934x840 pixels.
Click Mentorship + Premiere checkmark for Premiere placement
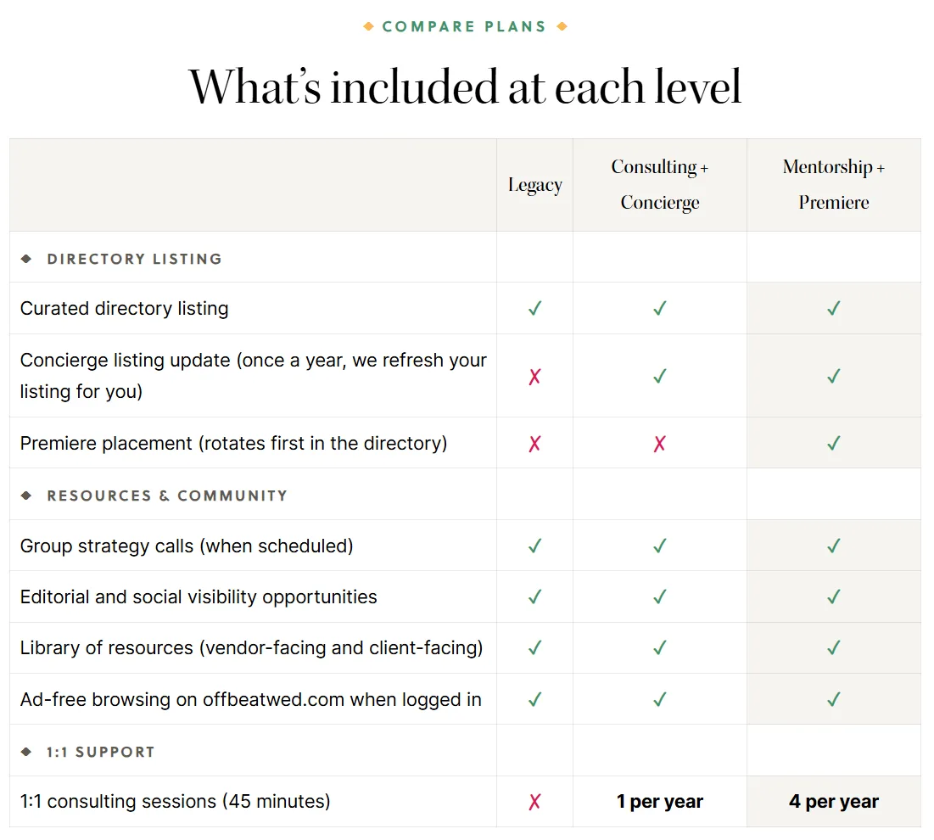point(834,443)
